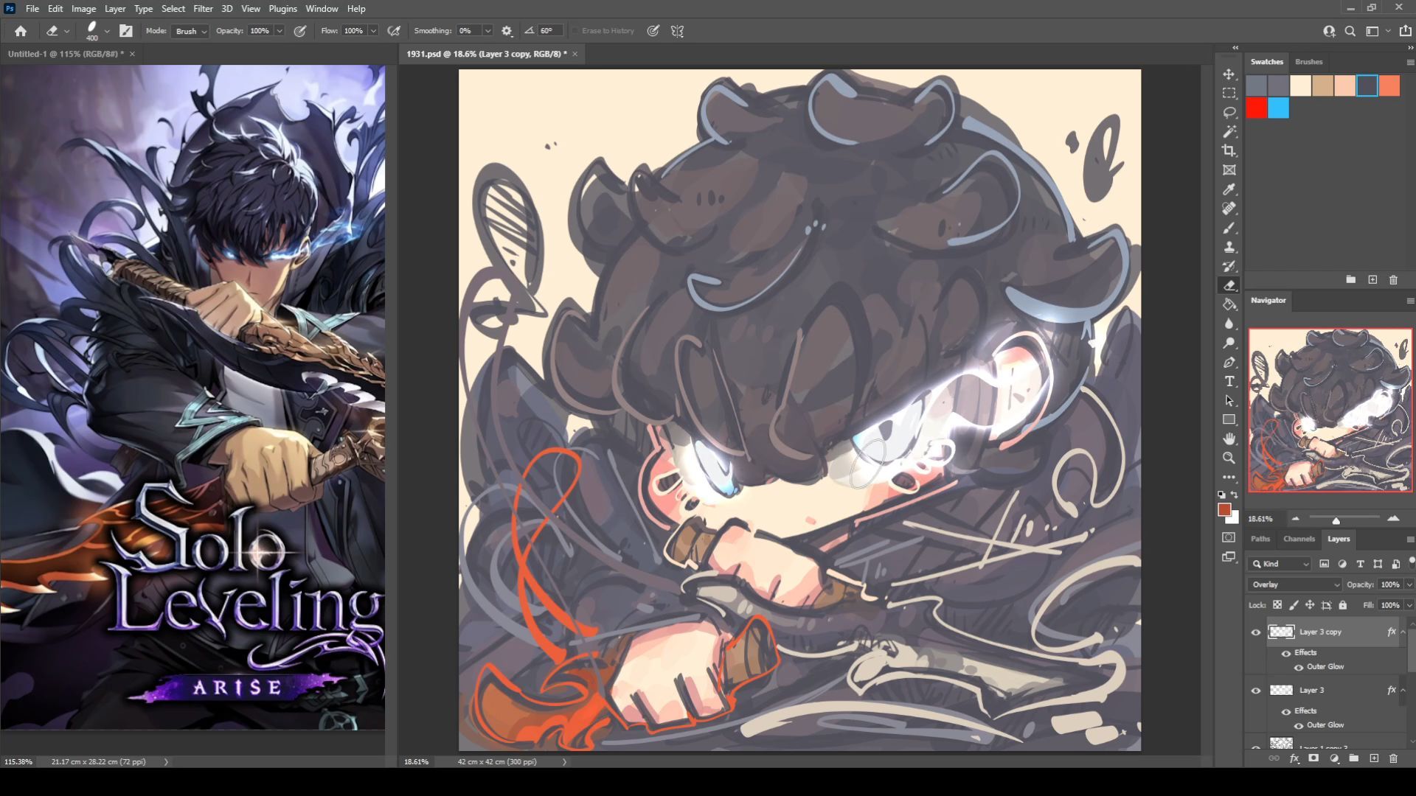Click the Navigator zoom slider handle
The image size is (1416, 796).
pos(1336,520)
